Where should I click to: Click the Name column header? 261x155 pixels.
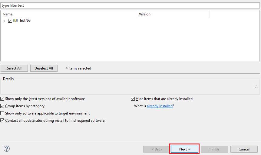tap(68, 14)
